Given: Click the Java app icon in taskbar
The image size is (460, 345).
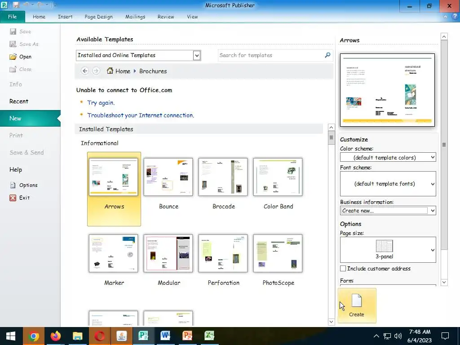Looking at the screenshot, I should tap(121, 336).
